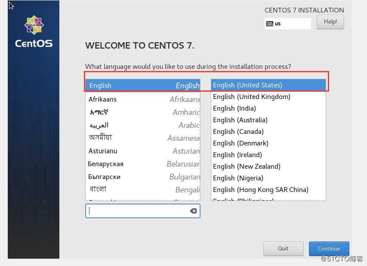This screenshot has height=266, width=367.
Task: Select the Amharic language row
Action: pyautogui.click(x=143, y=112)
